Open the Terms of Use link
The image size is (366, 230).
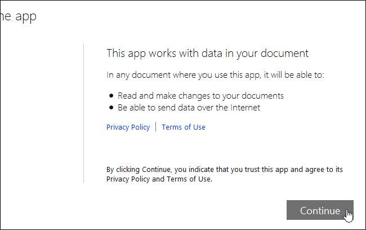pyautogui.click(x=184, y=127)
